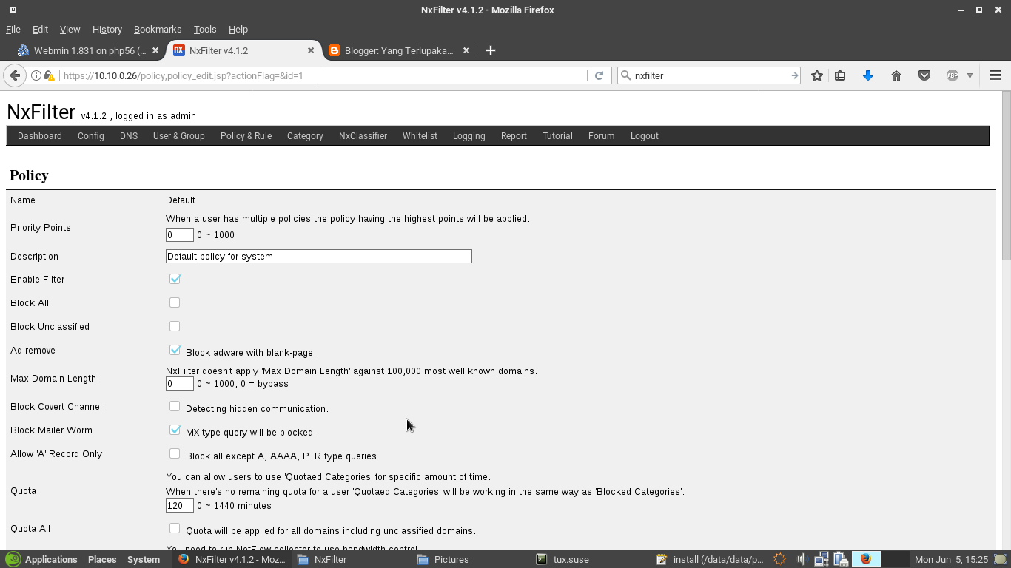Enable the Block Covert Channel checkbox
This screenshot has height=568, width=1011.
(175, 406)
